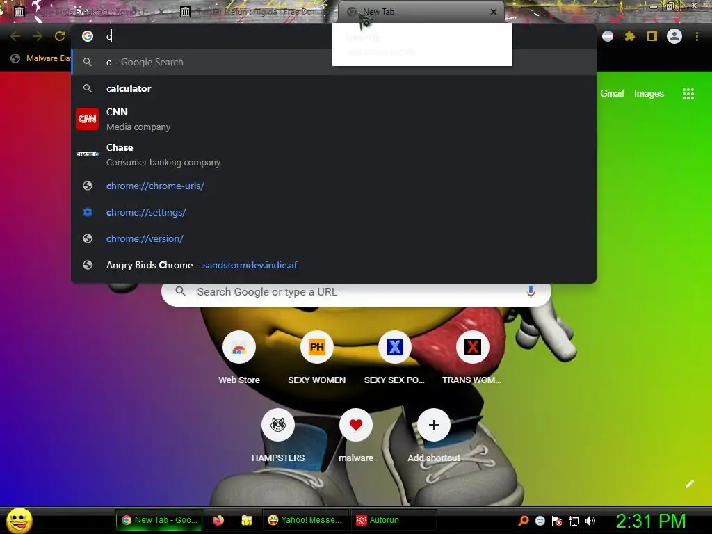The image size is (712, 534).
Task: Click the network tray icon
Action: [x=574, y=521]
